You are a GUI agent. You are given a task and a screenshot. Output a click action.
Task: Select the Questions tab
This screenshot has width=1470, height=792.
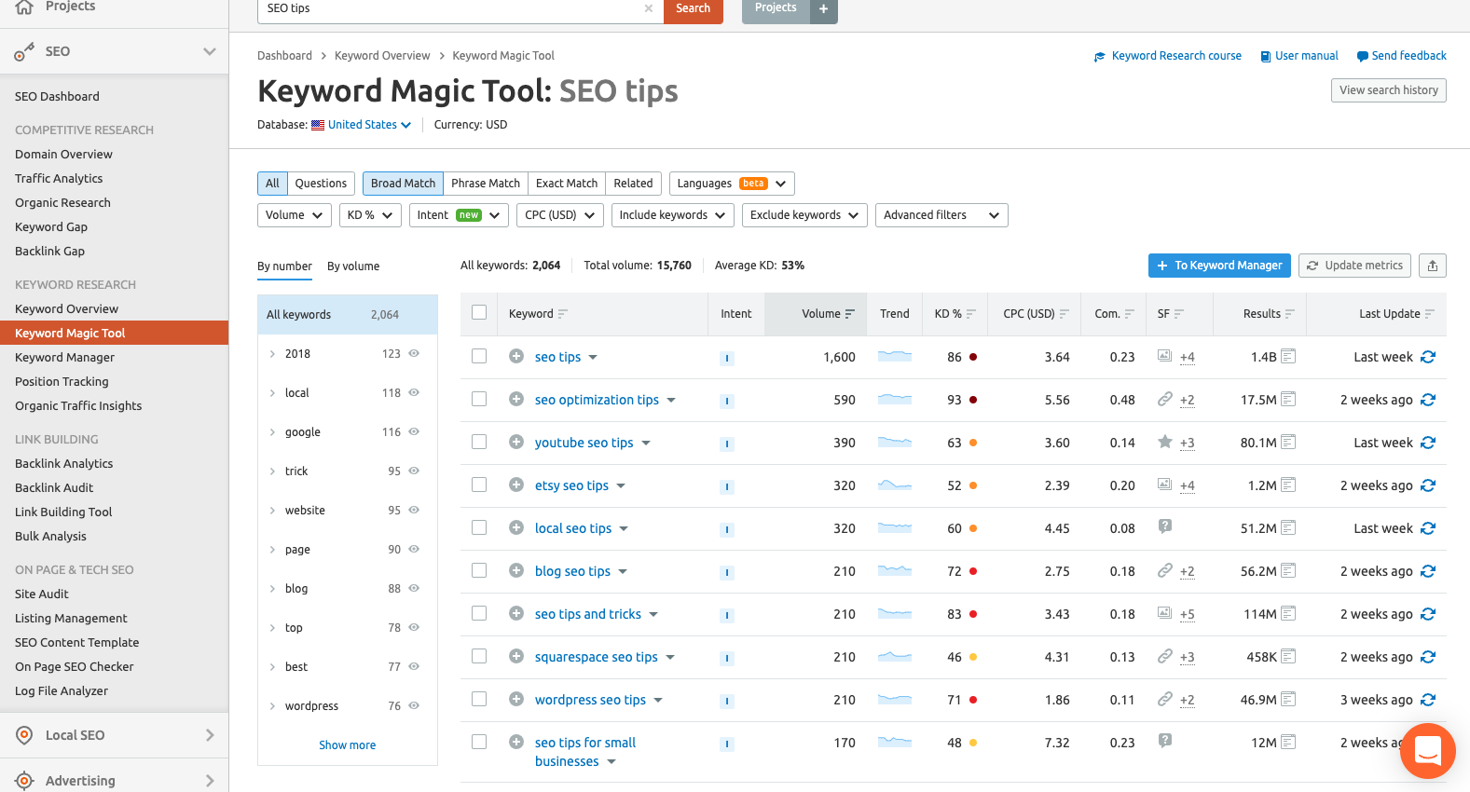point(321,184)
